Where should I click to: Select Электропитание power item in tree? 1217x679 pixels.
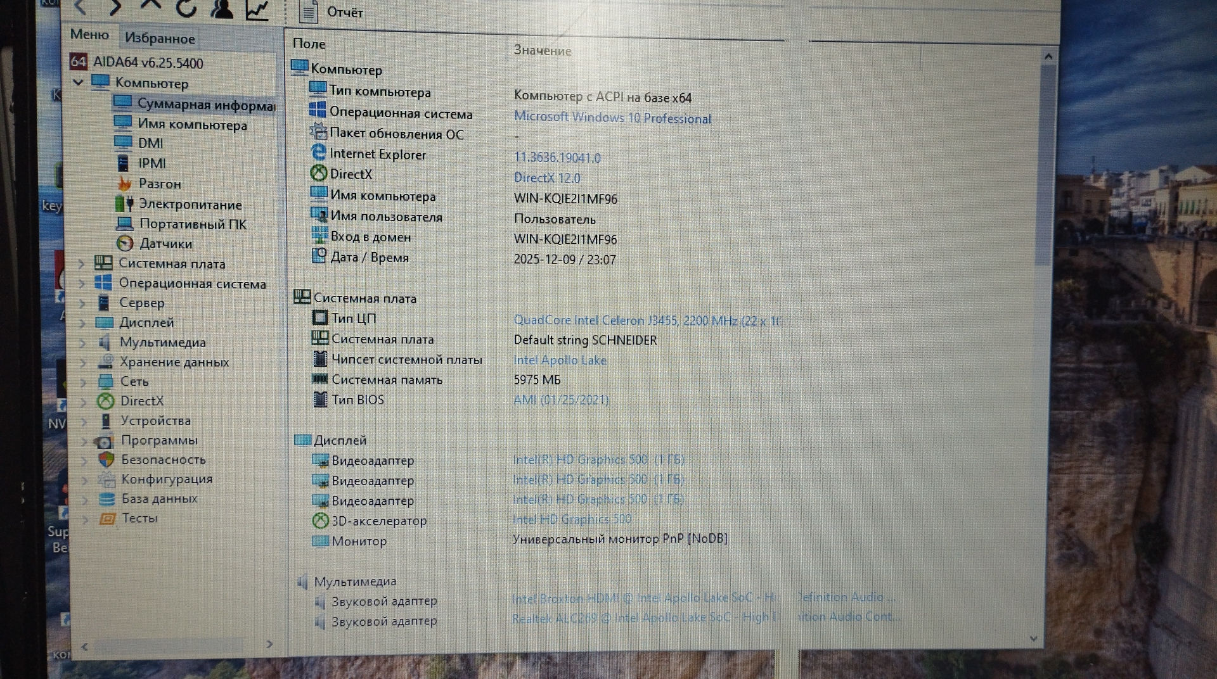[x=190, y=204]
